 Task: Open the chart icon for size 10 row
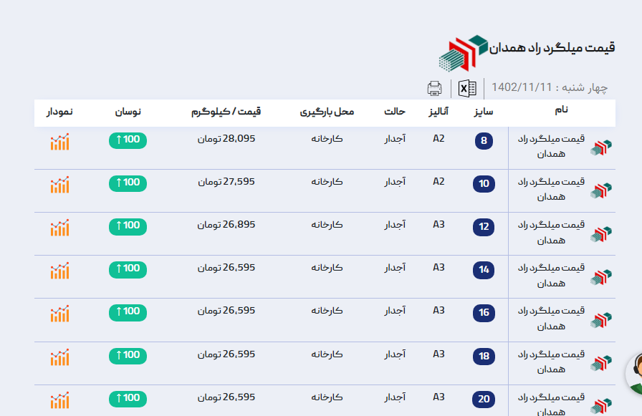tap(60, 185)
